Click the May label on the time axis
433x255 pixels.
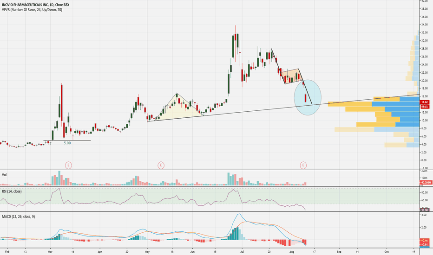click(147, 252)
